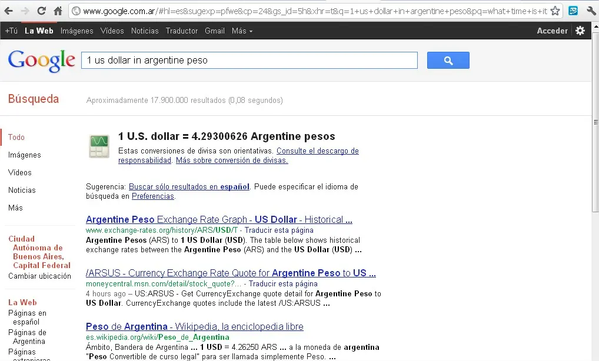Click the Google logo

(42, 61)
